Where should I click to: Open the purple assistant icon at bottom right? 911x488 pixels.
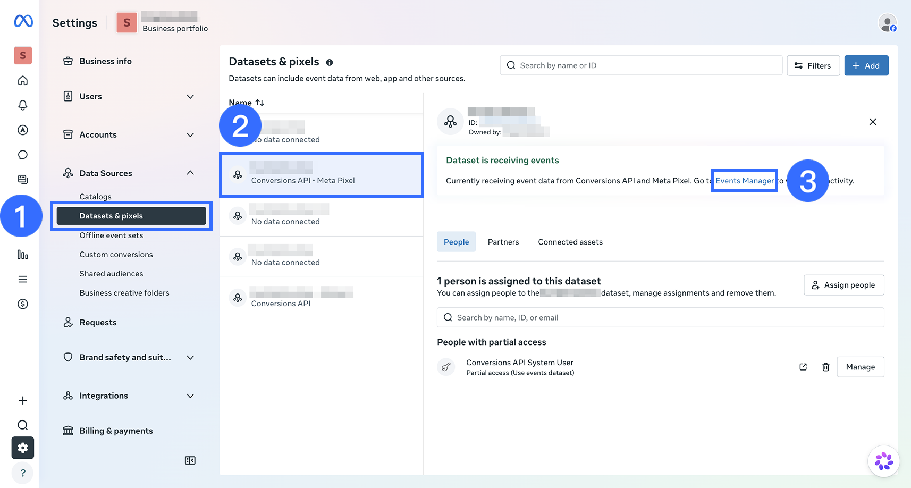point(884,461)
